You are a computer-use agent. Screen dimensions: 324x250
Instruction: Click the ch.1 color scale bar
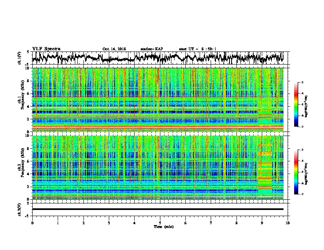coord(296,105)
